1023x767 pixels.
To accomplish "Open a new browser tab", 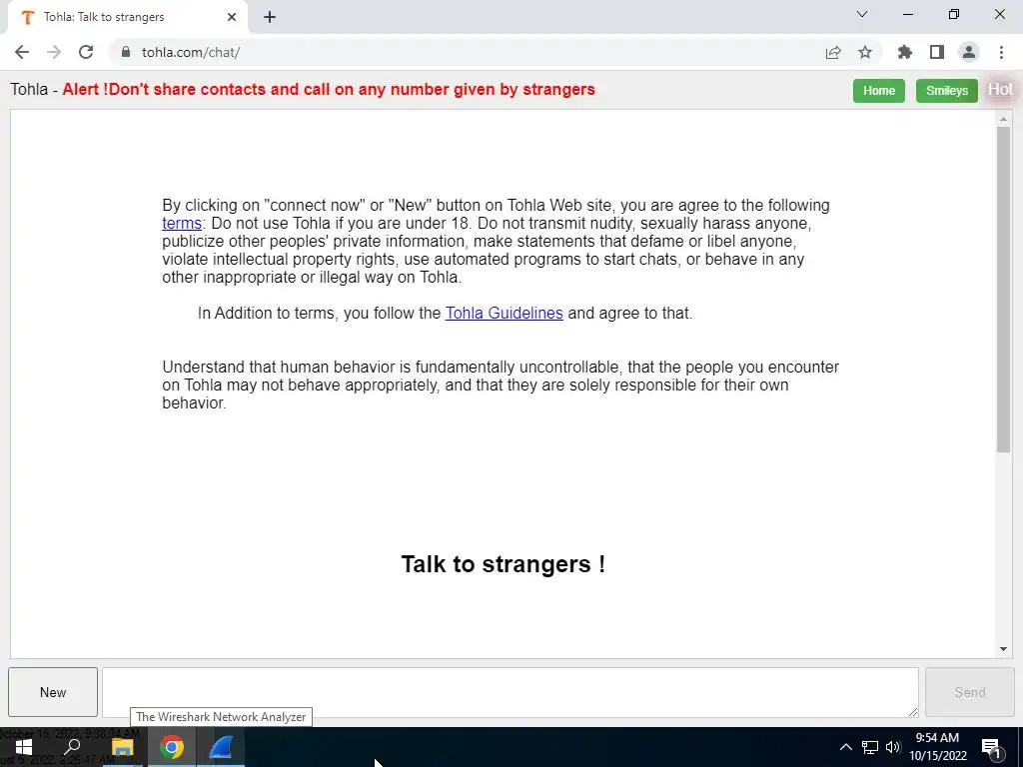I will [270, 17].
